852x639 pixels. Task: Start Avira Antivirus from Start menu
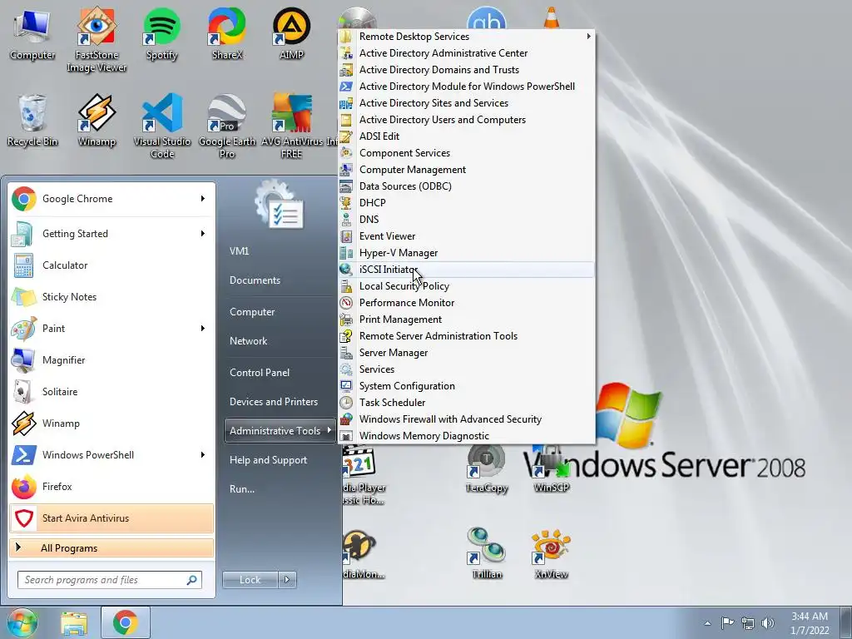[111, 518]
